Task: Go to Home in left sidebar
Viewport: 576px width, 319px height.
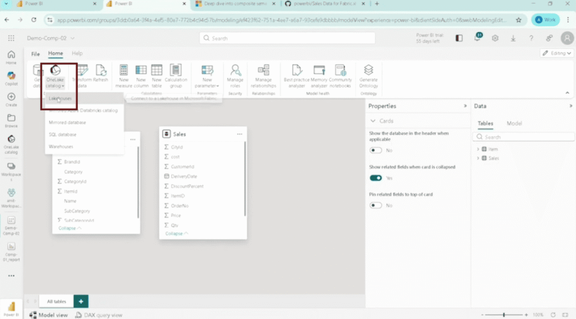Action: click(x=11, y=57)
